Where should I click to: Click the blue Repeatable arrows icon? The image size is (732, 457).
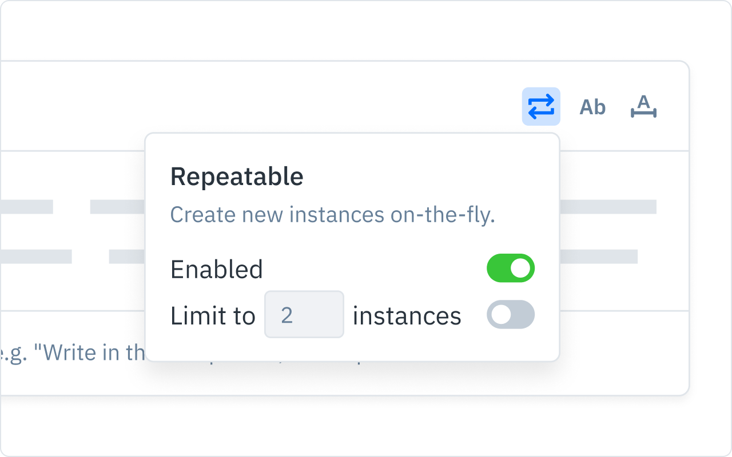click(541, 107)
